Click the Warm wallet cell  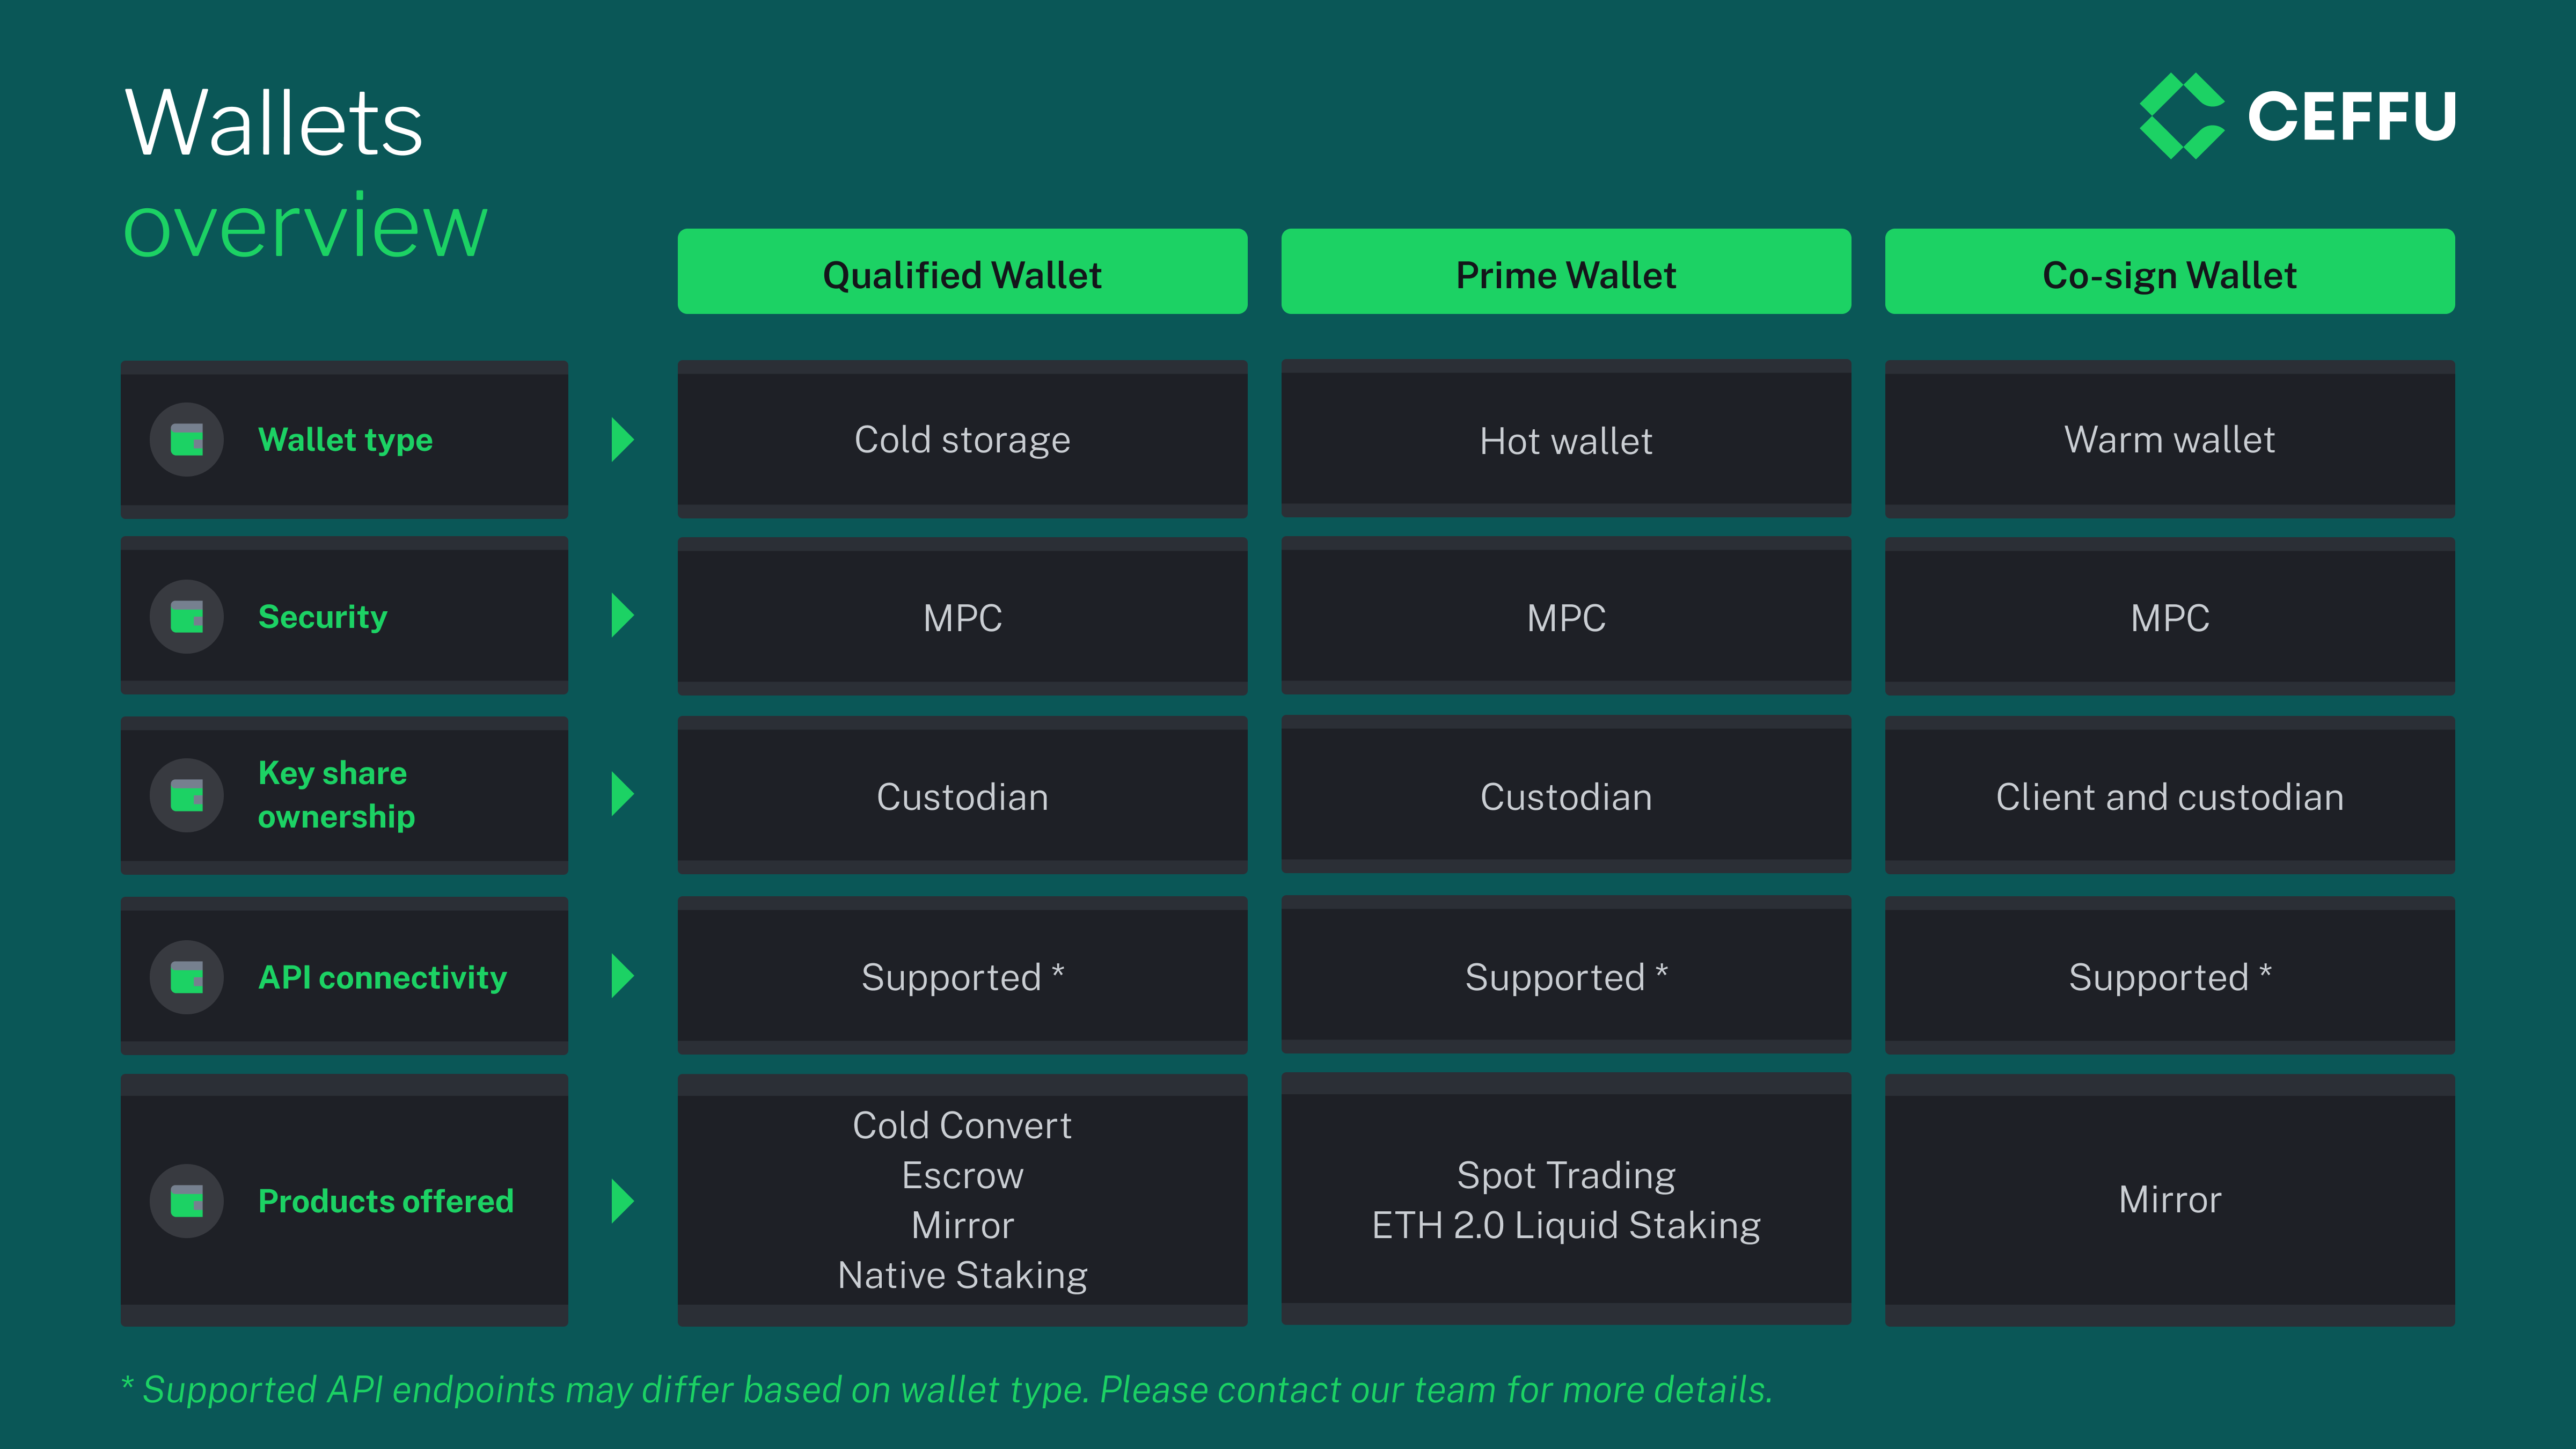coord(2170,439)
